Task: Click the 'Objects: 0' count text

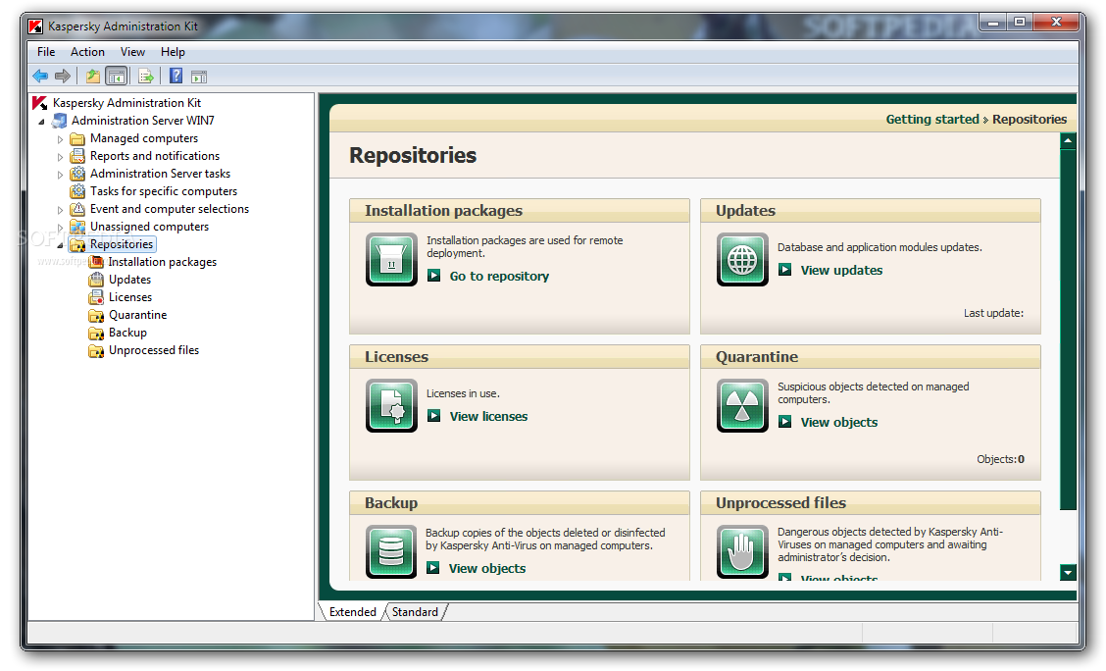Action: click(x=1000, y=459)
